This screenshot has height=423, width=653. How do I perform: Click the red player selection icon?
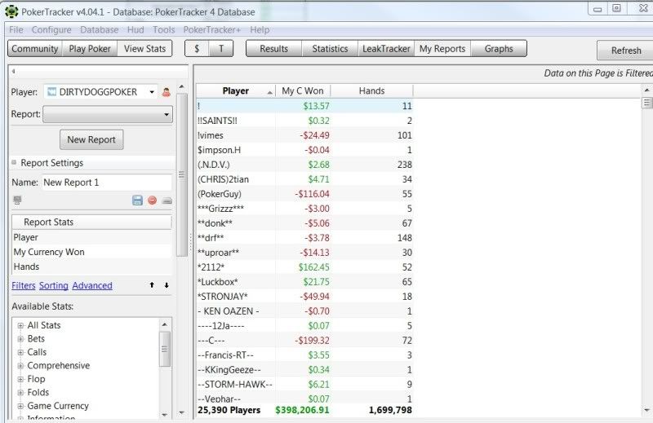click(x=167, y=92)
